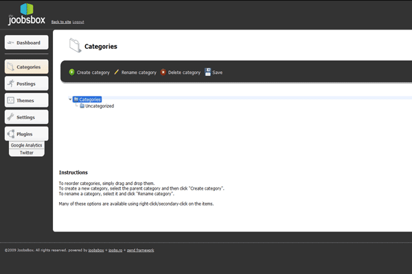The height and width of the screenshot is (274, 412).
Task: Open the Postings sidebar menu
Action: tap(26, 84)
